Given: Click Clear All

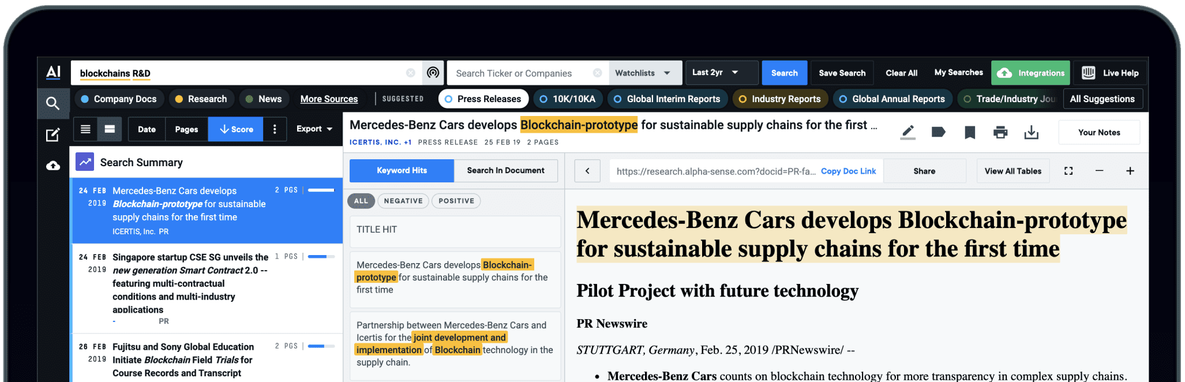Looking at the screenshot, I should [901, 73].
